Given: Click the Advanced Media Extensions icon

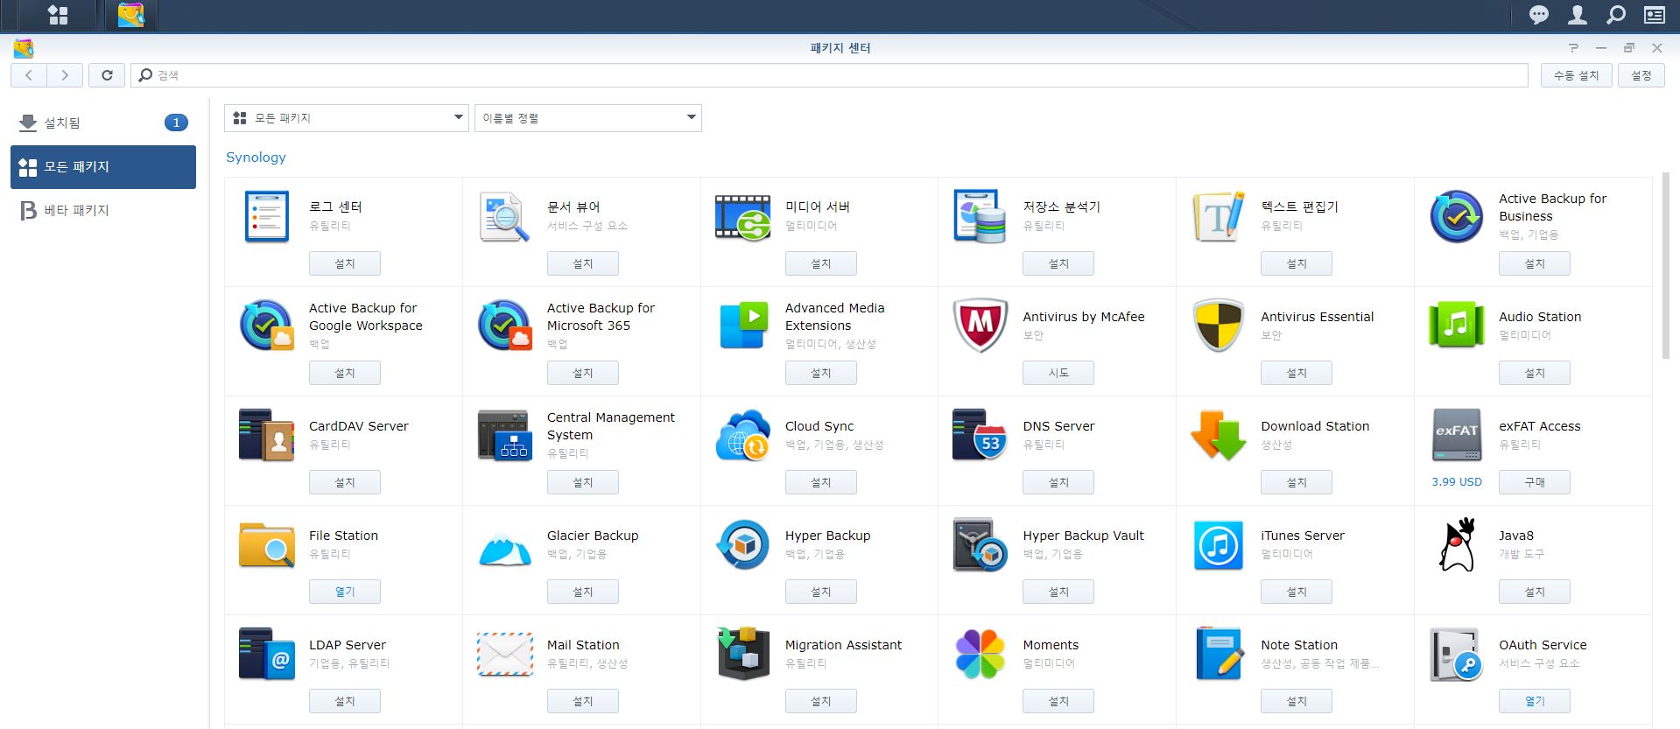Looking at the screenshot, I should pyautogui.click(x=742, y=326).
